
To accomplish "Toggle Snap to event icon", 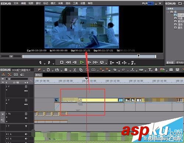I will (22, 75).
